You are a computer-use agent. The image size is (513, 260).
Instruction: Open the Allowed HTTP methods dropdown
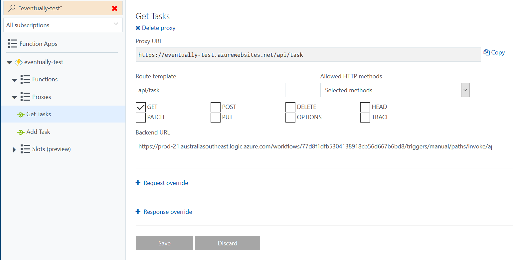tap(395, 90)
